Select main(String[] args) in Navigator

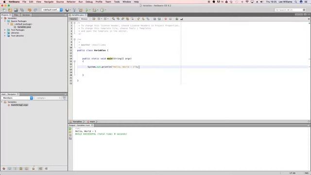click(x=19, y=105)
